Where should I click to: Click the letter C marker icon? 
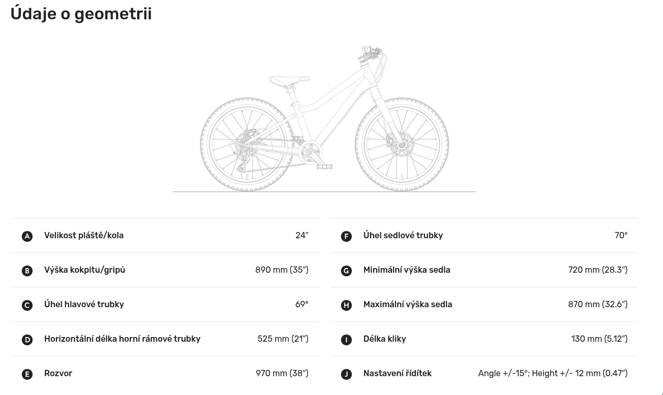point(27,305)
